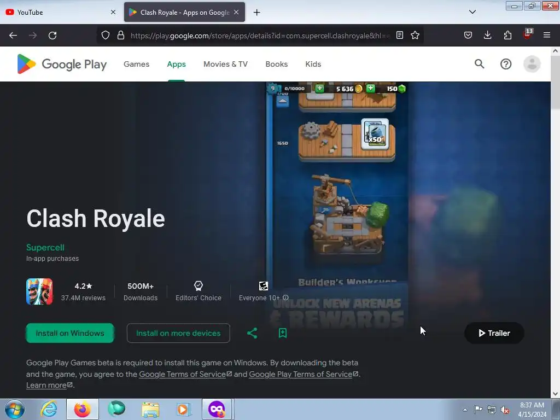Share Clash Royale via the share icon
Screen dimensions: 560x420
click(x=252, y=333)
